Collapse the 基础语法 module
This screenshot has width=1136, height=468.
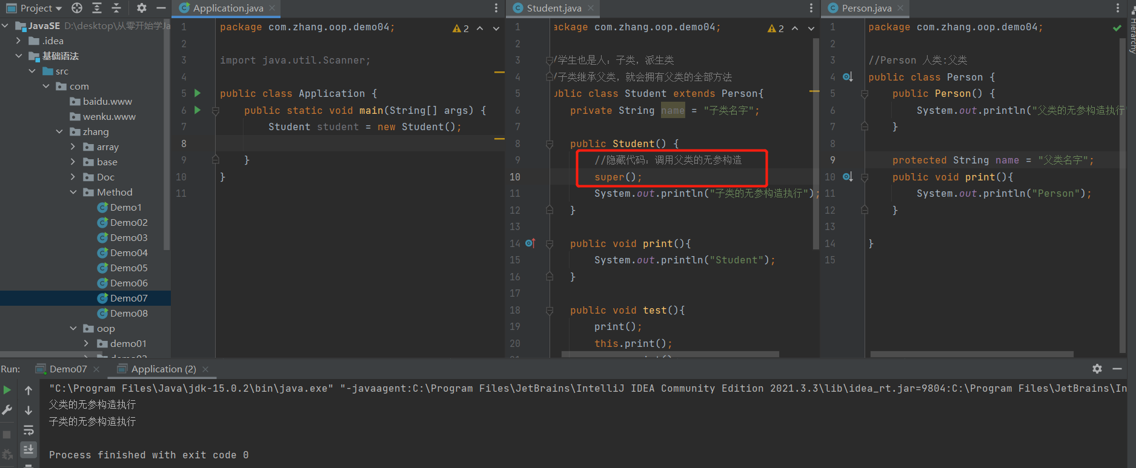coord(19,56)
